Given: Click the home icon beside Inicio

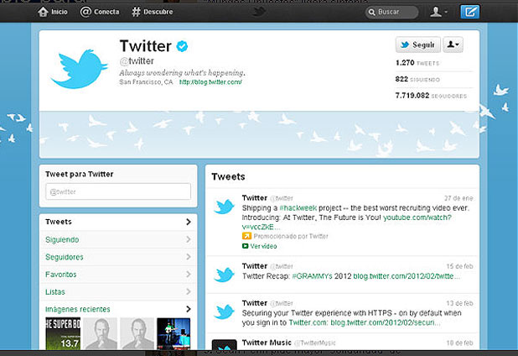Looking at the screenshot, I should coord(43,12).
